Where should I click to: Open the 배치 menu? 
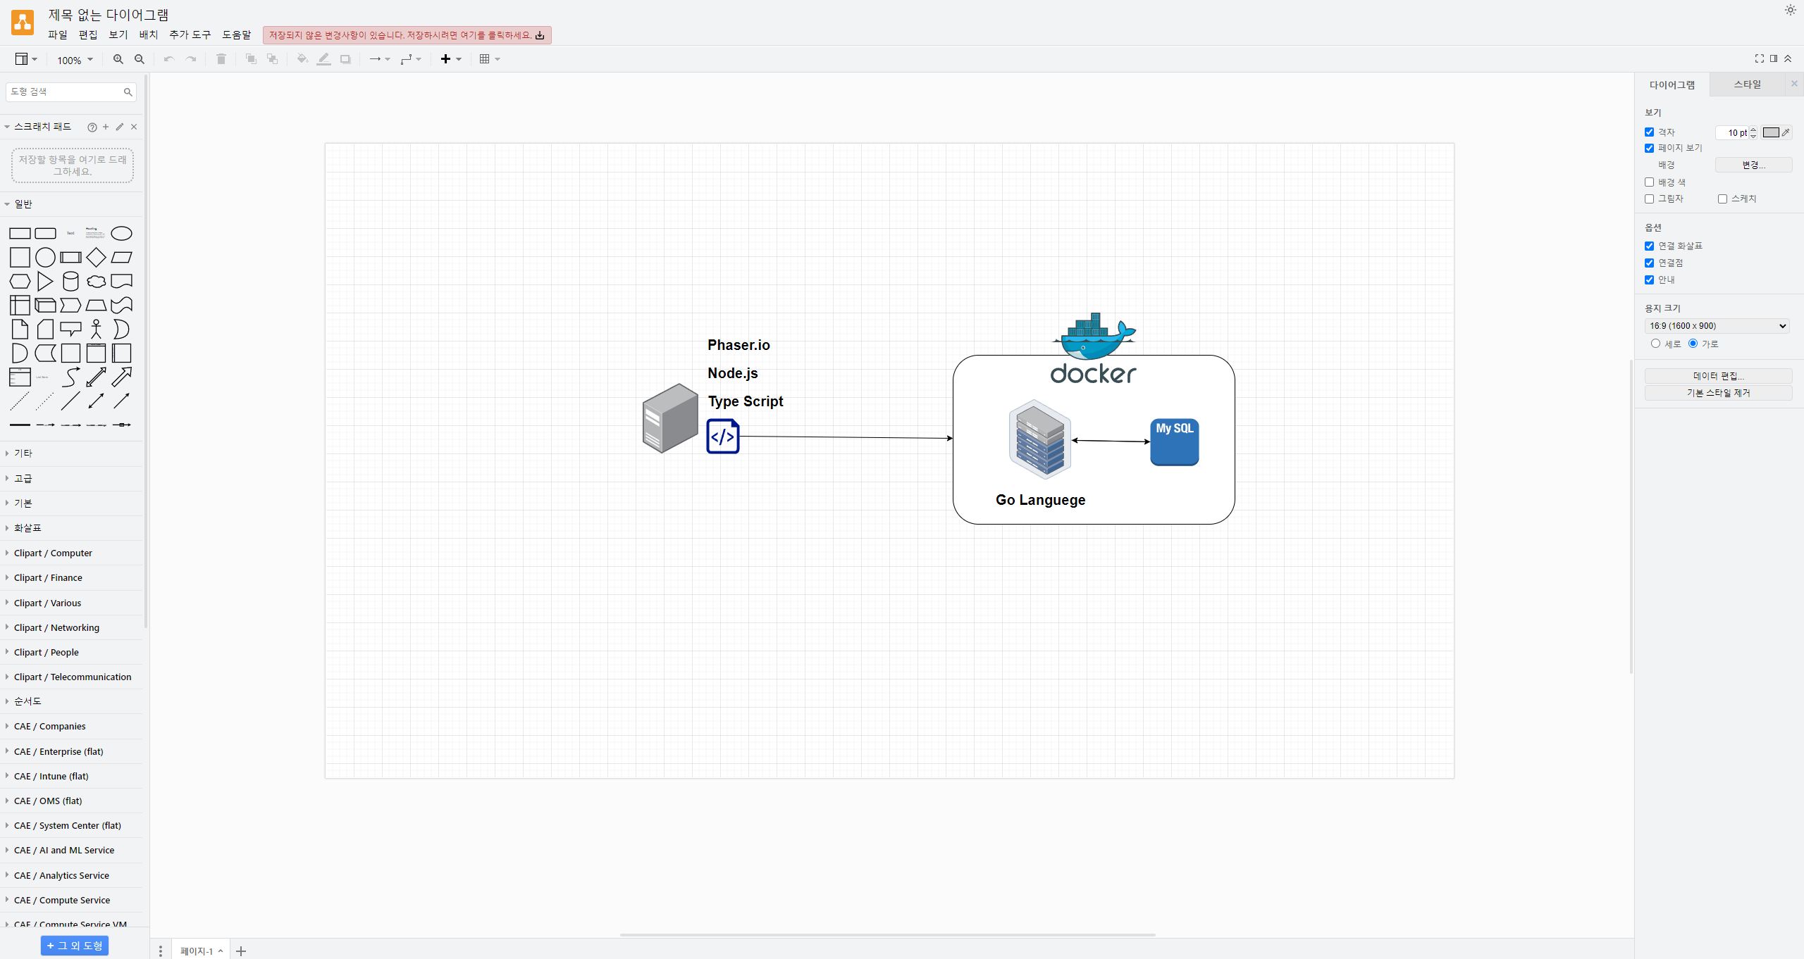pos(148,35)
